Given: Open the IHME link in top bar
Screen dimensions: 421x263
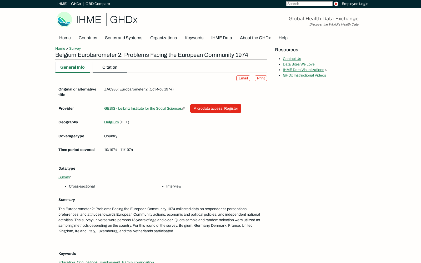Looking at the screenshot, I should (62, 4).
